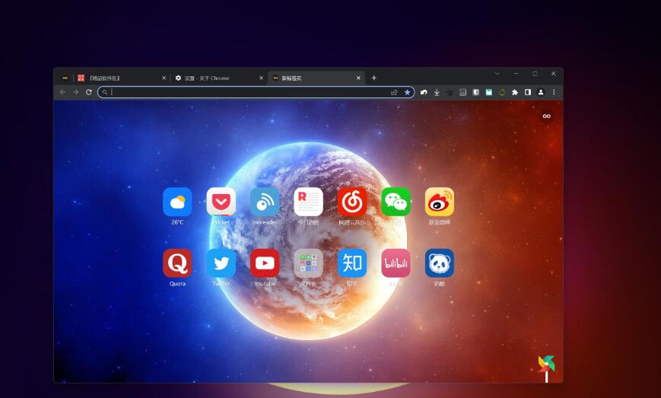Open Chrome's three-dot menu
The height and width of the screenshot is (398, 661).
click(554, 92)
